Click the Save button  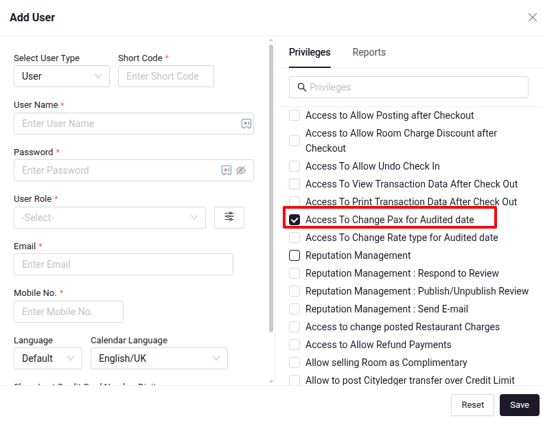[520, 405]
